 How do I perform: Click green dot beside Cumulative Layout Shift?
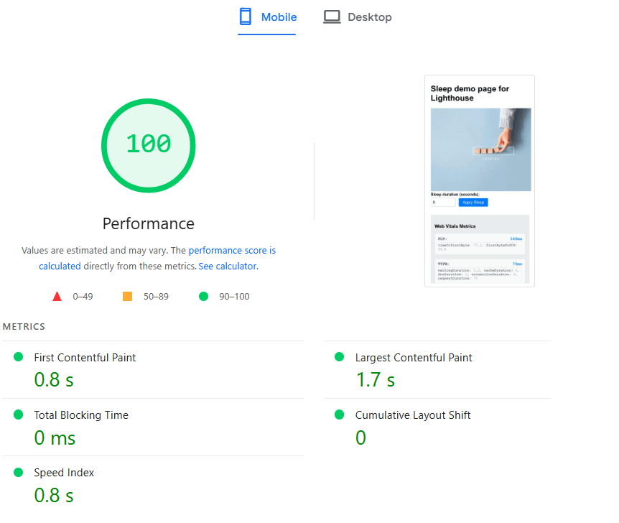pos(340,415)
